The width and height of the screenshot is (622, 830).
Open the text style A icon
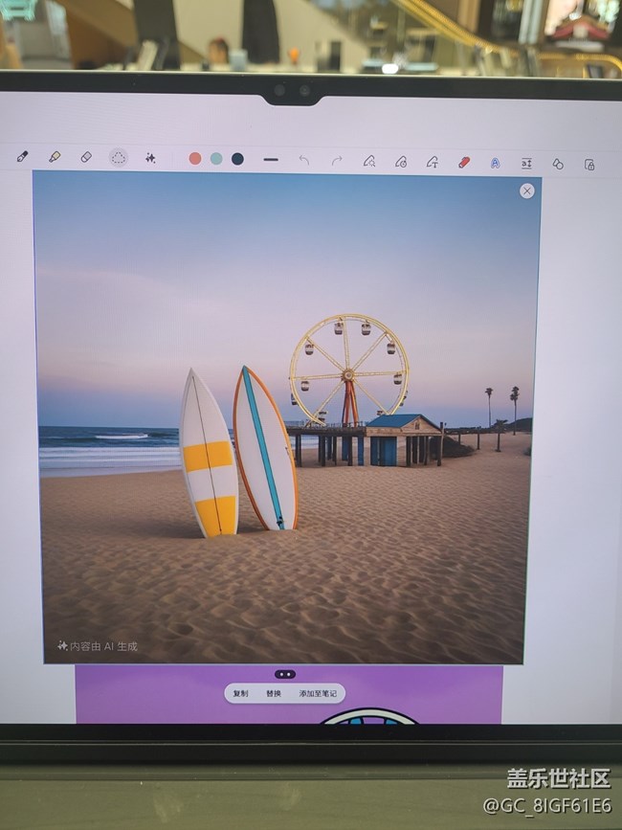point(495,163)
